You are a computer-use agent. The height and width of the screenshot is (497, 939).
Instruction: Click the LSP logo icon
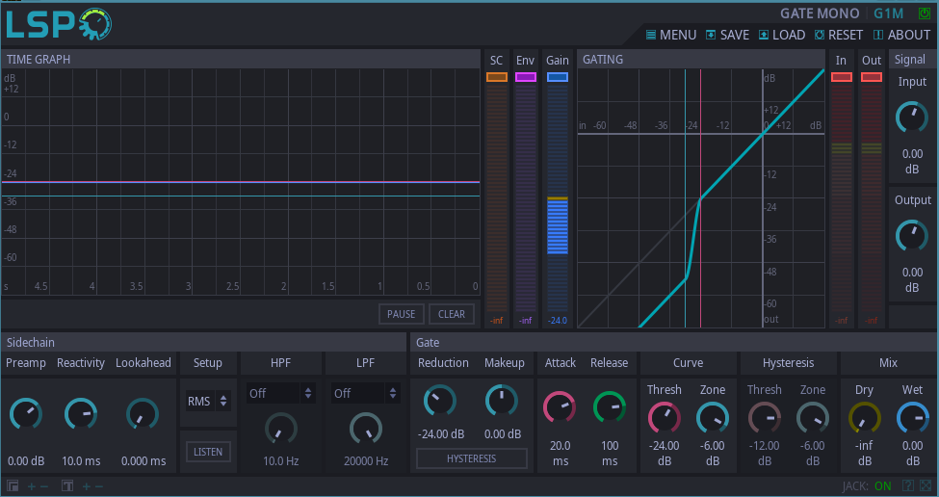(x=59, y=25)
